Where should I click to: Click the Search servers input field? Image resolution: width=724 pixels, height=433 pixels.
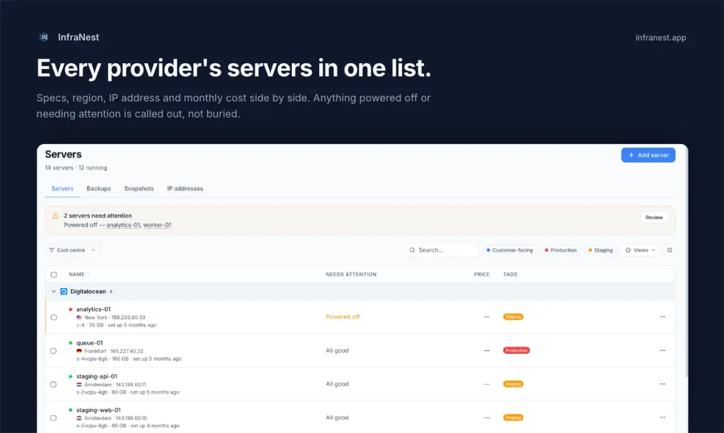coord(442,250)
